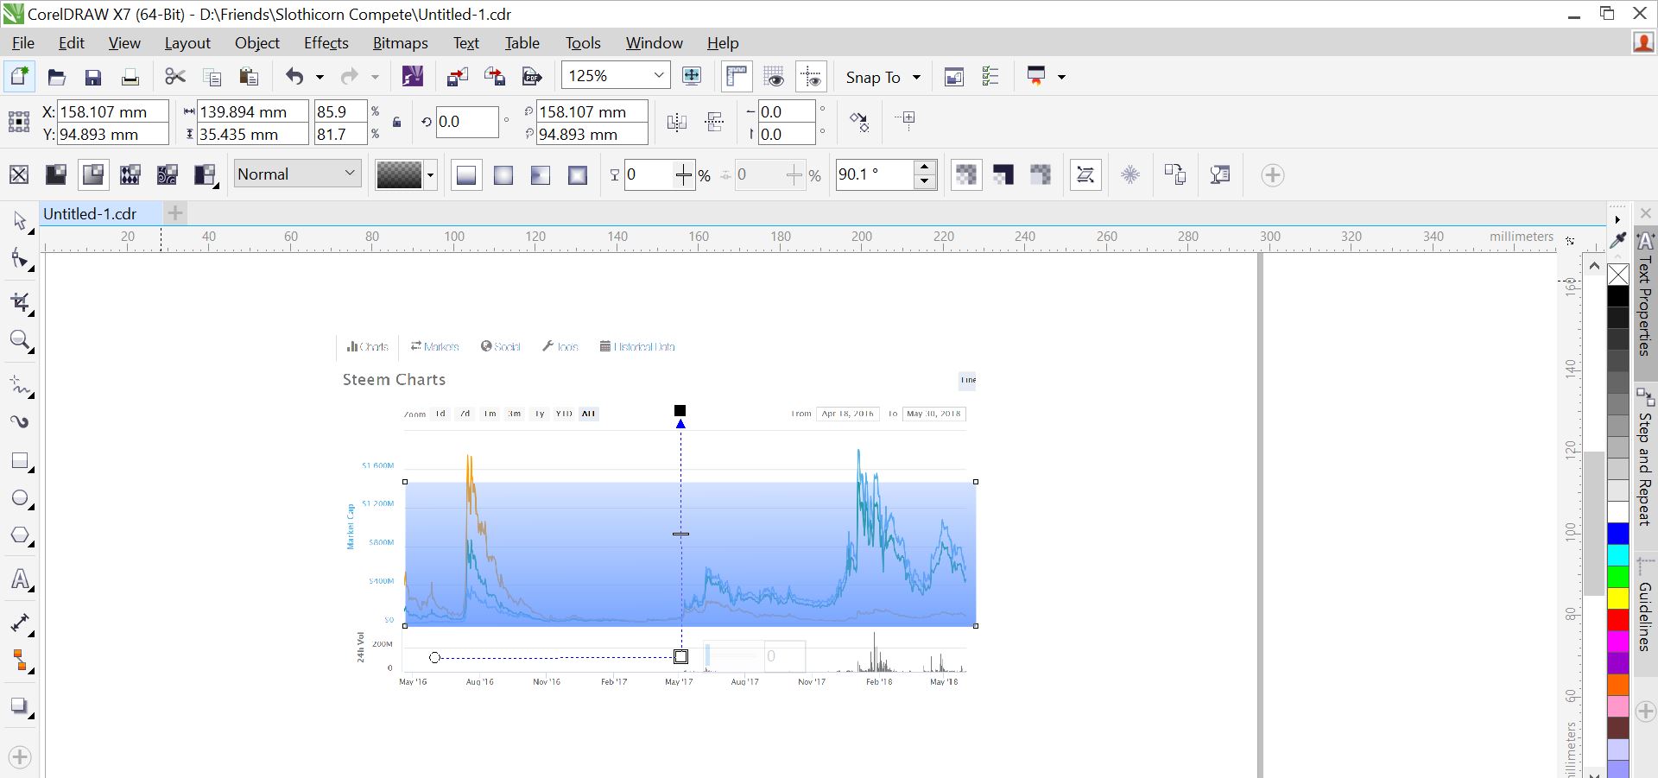Expand the Snap To dropdown
This screenshot has height=778, width=1658.
916,77
